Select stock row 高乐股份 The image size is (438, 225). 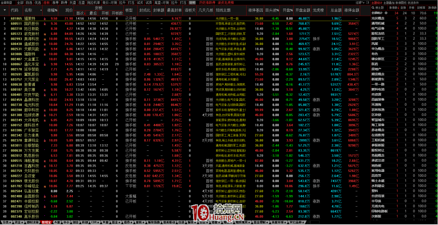[x=180, y=216]
